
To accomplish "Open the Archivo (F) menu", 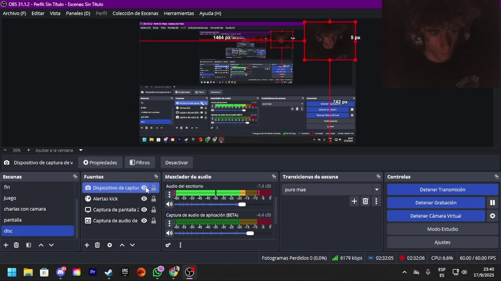I will pyautogui.click(x=14, y=13).
